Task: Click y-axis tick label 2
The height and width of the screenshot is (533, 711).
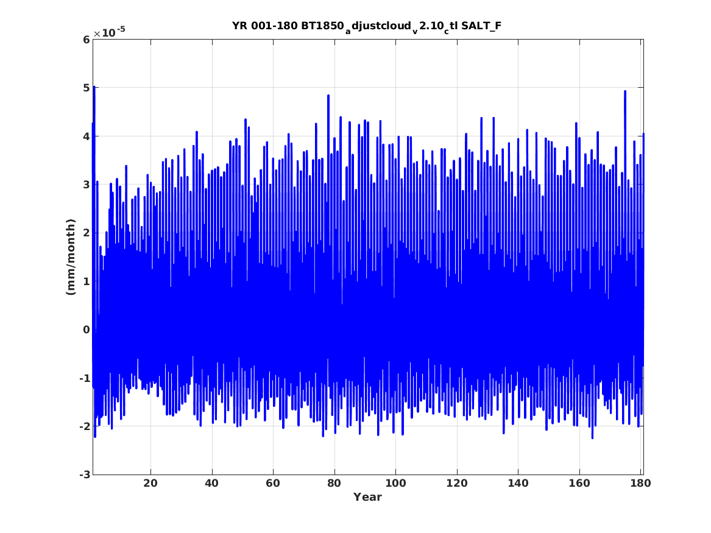Action: pos(86,233)
